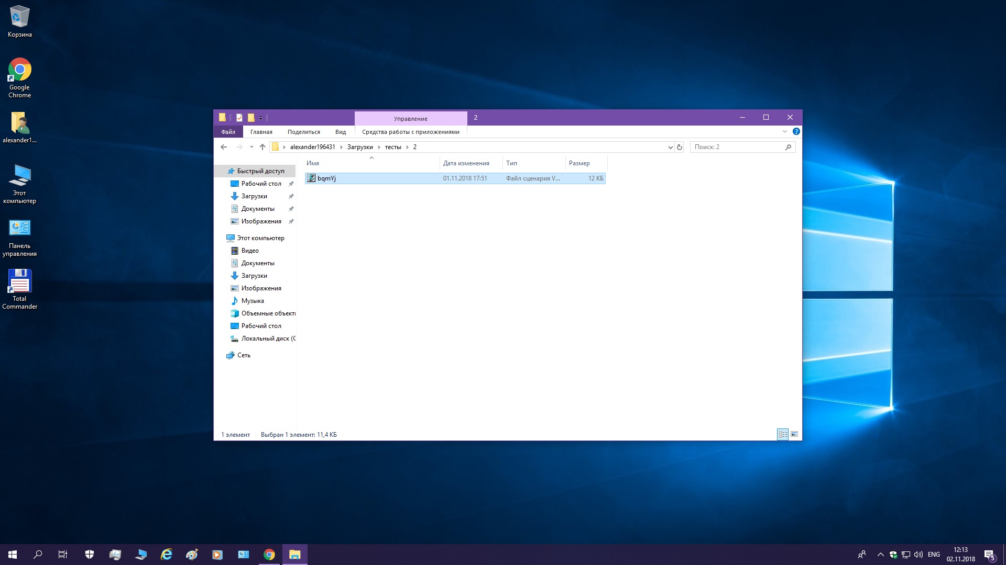This screenshot has width=1006, height=565.
Task: Click the New Folder quick access icon
Action: click(251, 118)
